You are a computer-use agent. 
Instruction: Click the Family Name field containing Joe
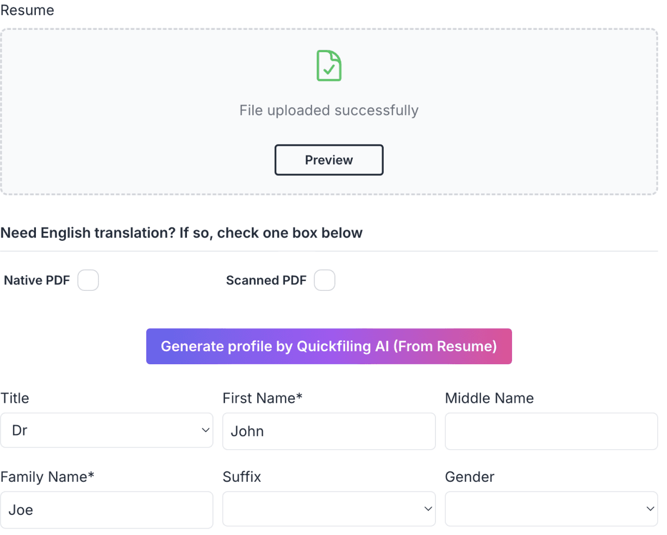(107, 509)
